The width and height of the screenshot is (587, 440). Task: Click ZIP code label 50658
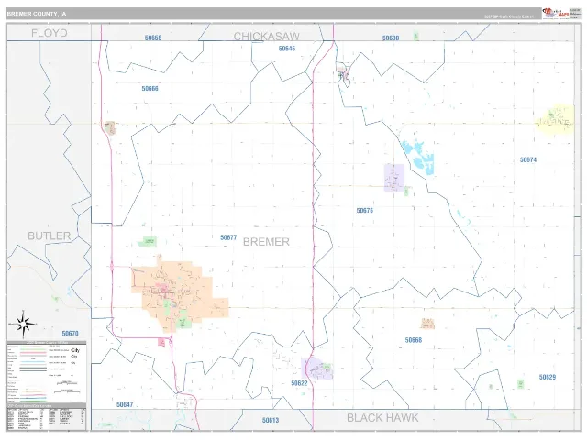pos(153,38)
